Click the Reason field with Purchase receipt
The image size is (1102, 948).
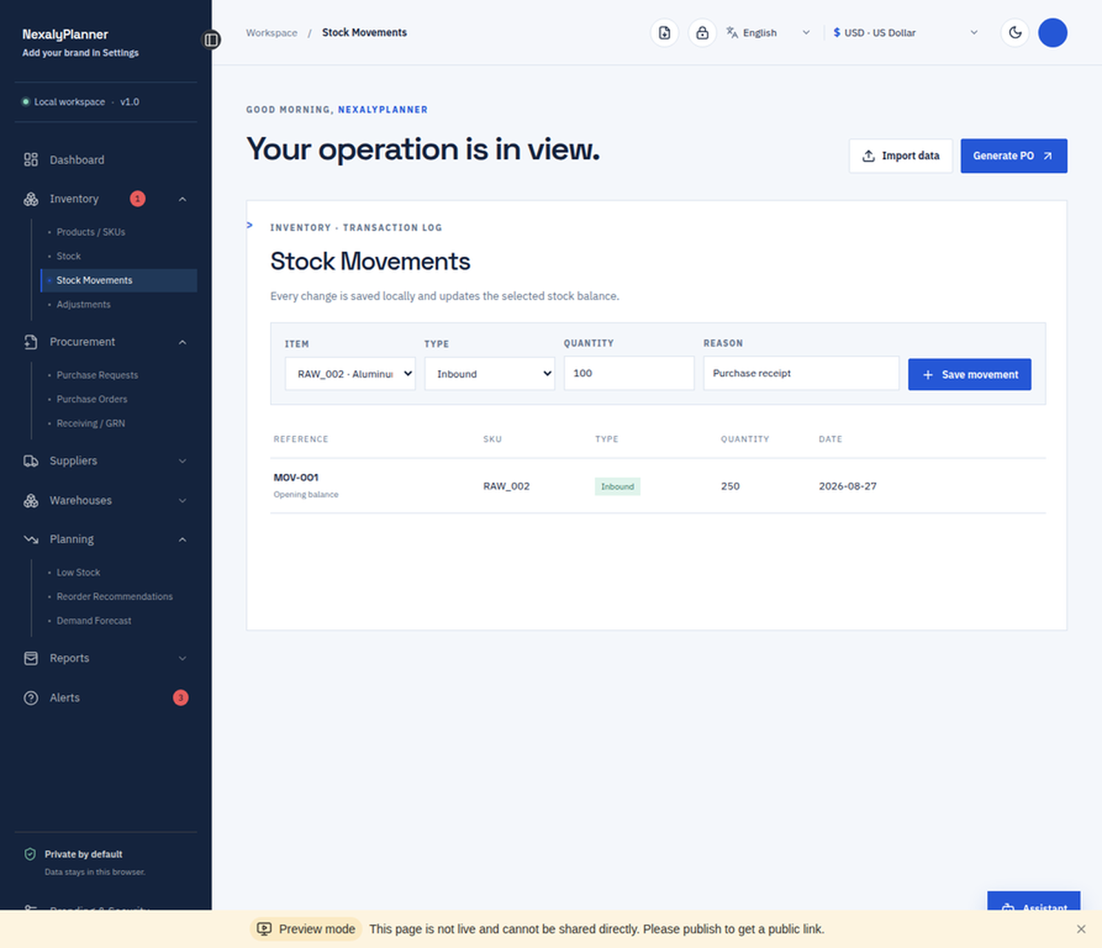[801, 373]
